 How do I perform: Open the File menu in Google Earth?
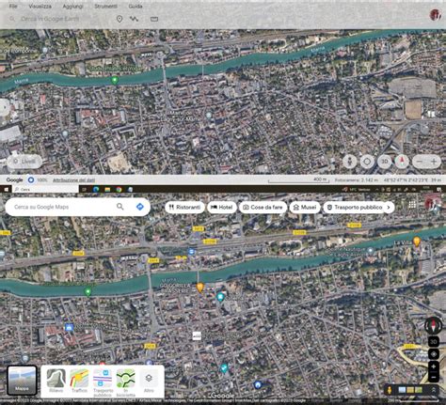(x=13, y=6)
